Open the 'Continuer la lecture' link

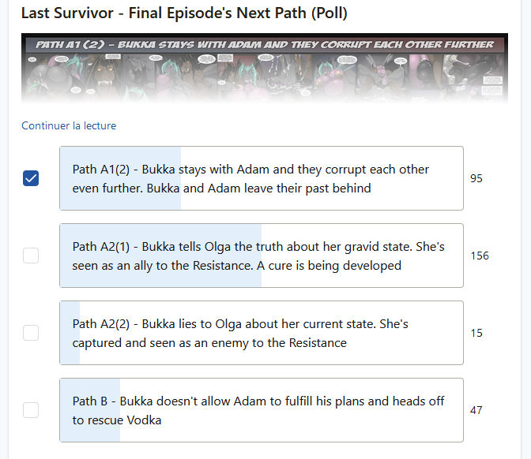coord(69,125)
